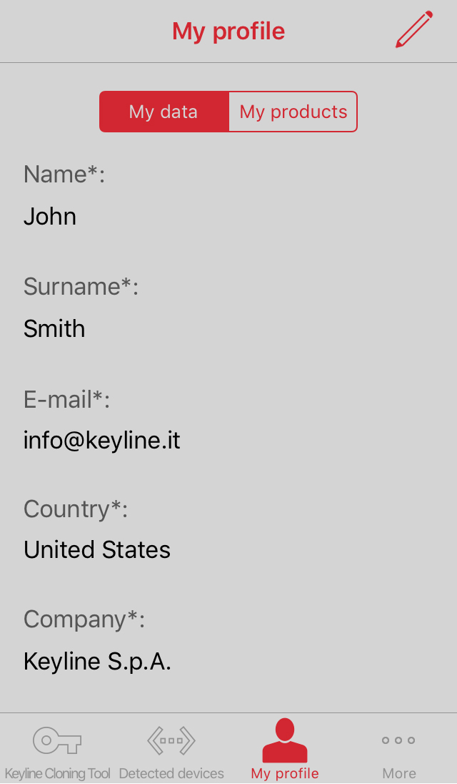Tap the E-mail* field label
457x784 pixels.
coord(66,399)
